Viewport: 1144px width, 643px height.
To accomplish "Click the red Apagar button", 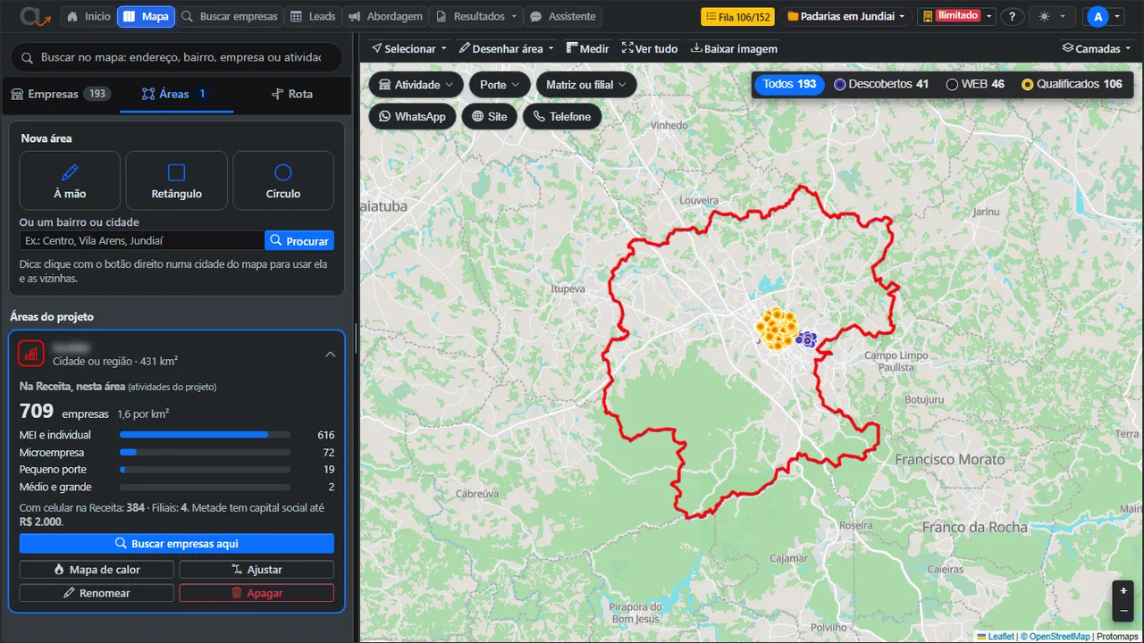I will pos(257,592).
